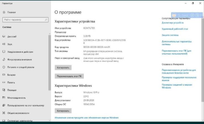Image resolution: width=204 pixels, height=124 pixels.
Task: Open Звук speaker icon
Action: click(4, 44)
